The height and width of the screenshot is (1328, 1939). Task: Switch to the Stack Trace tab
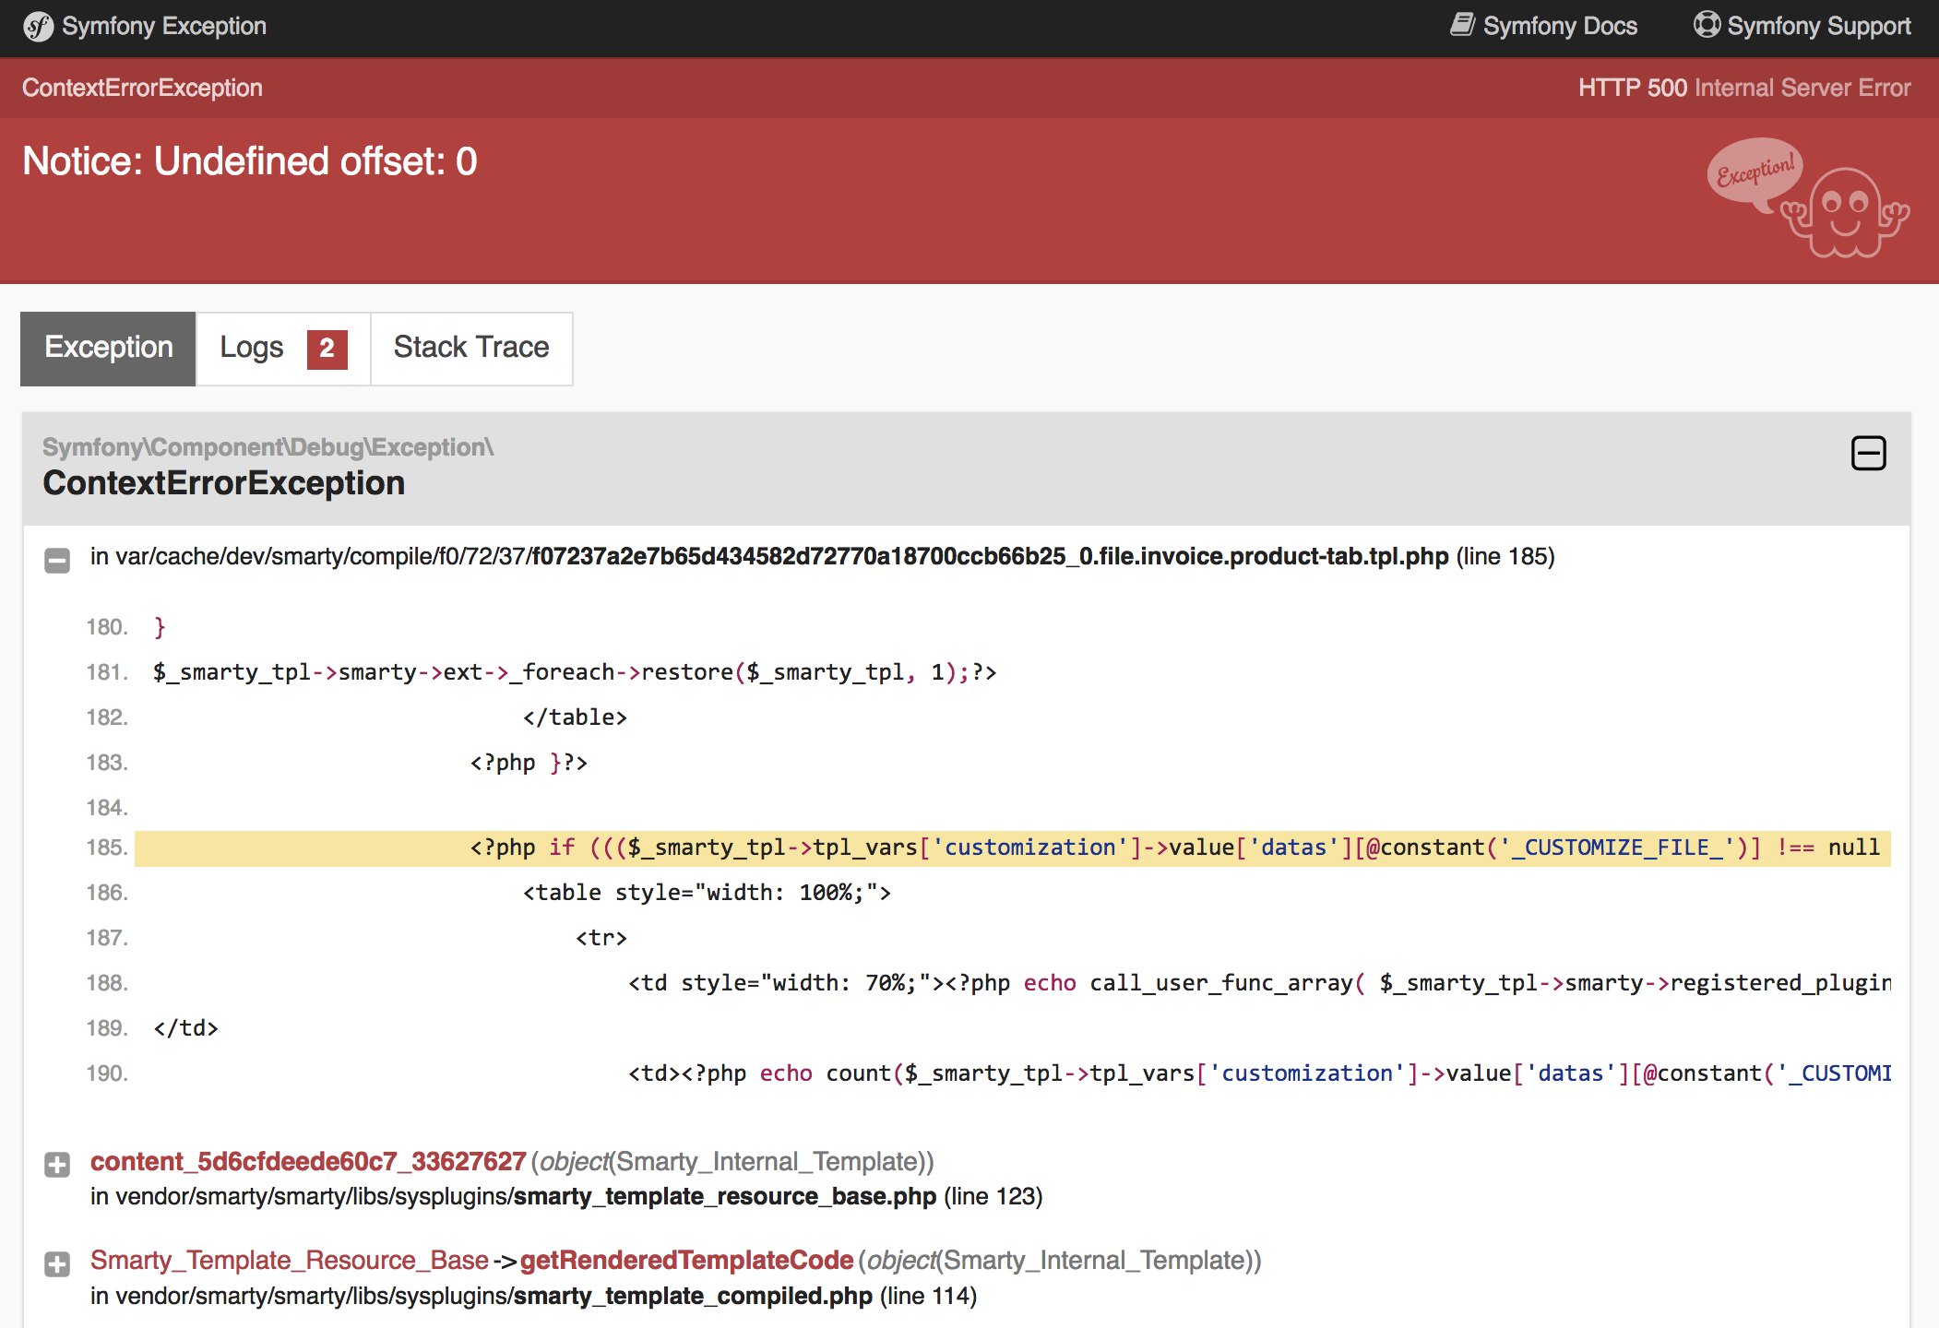[x=471, y=348]
